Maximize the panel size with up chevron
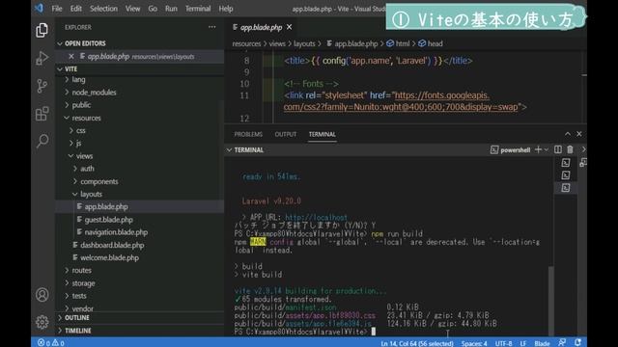The height and width of the screenshot is (347, 618). pos(568,134)
